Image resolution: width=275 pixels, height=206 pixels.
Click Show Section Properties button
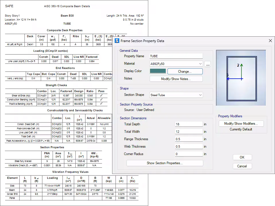[x=165, y=163]
